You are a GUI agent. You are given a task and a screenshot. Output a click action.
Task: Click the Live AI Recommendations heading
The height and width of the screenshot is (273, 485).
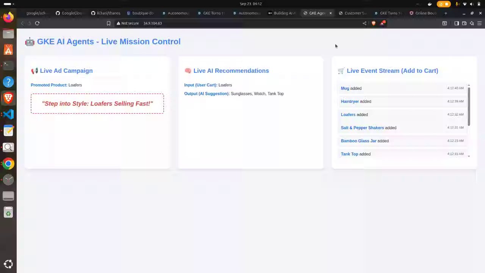pyautogui.click(x=227, y=71)
